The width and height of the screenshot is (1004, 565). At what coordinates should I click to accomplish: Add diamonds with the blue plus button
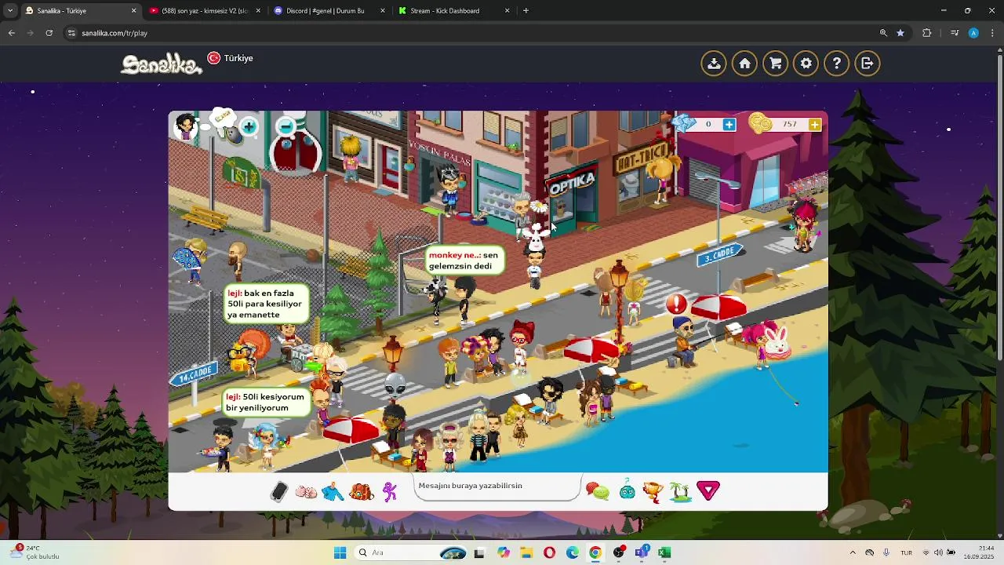pos(729,124)
